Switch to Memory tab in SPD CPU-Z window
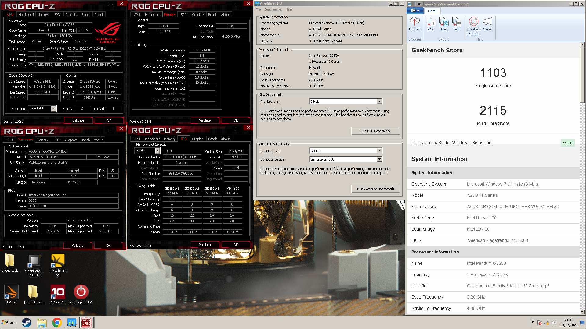Image resolution: width=586 pixels, height=329 pixels. coord(169,139)
